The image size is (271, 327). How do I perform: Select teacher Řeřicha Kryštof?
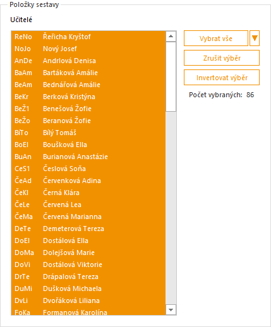tap(88, 37)
